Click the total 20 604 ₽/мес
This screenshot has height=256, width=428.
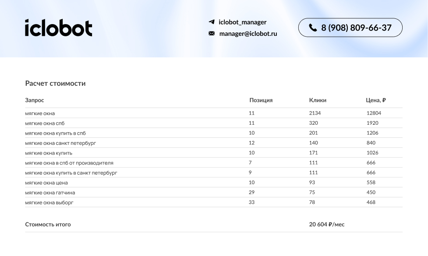click(x=327, y=224)
